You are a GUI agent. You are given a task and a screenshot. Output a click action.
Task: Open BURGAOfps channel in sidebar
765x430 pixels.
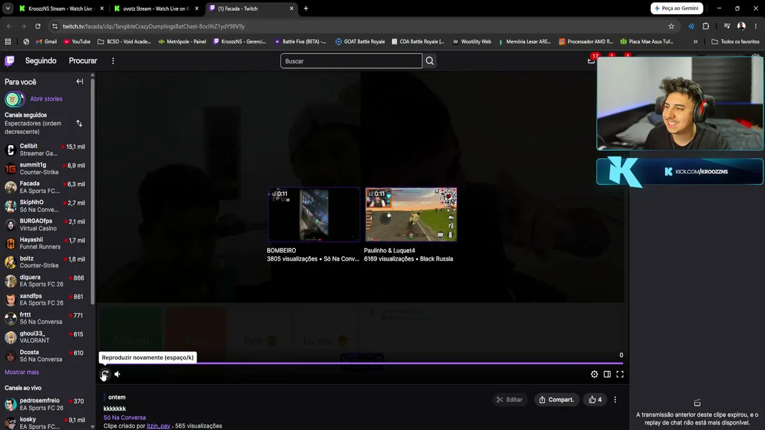(45, 225)
